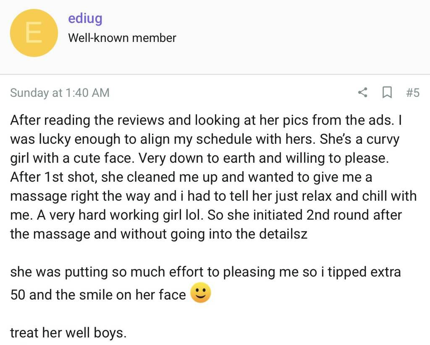Open the post permalink #5
This screenshot has height=345, width=430.
pos(412,92)
